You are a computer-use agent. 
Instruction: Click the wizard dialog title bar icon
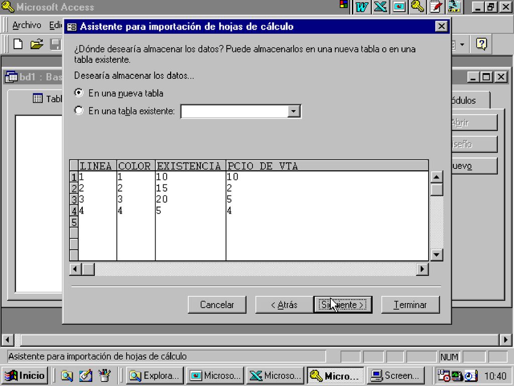[71, 27]
